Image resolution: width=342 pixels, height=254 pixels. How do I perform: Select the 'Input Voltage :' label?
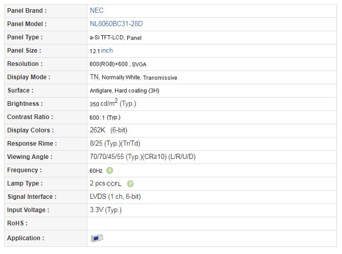28,210
